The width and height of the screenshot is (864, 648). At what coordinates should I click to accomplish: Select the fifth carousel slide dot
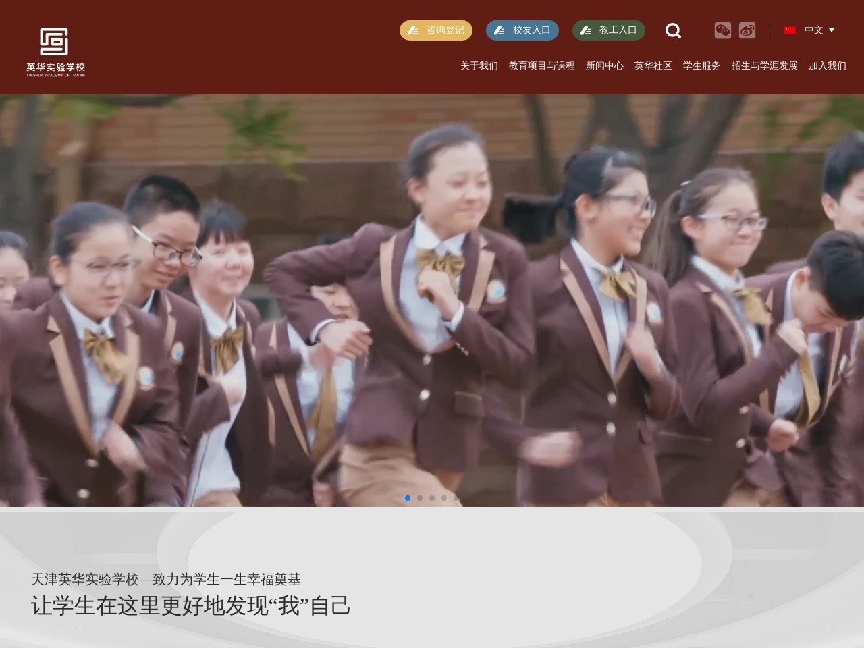pyautogui.click(x=456, y=498)
